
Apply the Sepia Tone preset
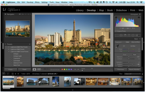pos(17,65)
